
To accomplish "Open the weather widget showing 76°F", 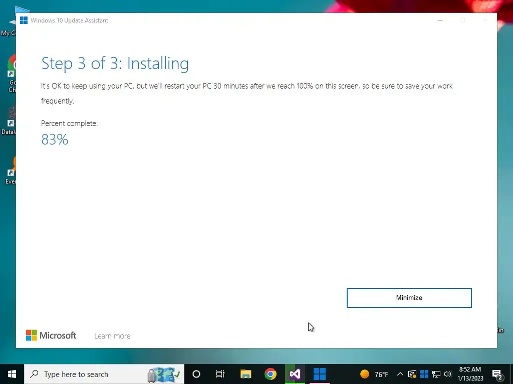I will click(x=374, y=374).
